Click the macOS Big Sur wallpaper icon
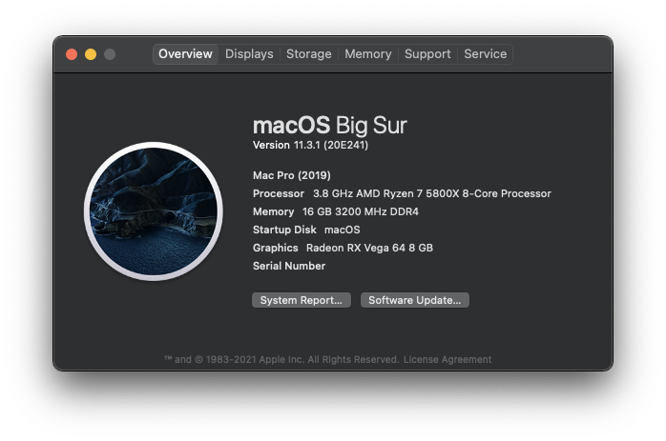Screen dimensions: 666x441 click(154, 211)
